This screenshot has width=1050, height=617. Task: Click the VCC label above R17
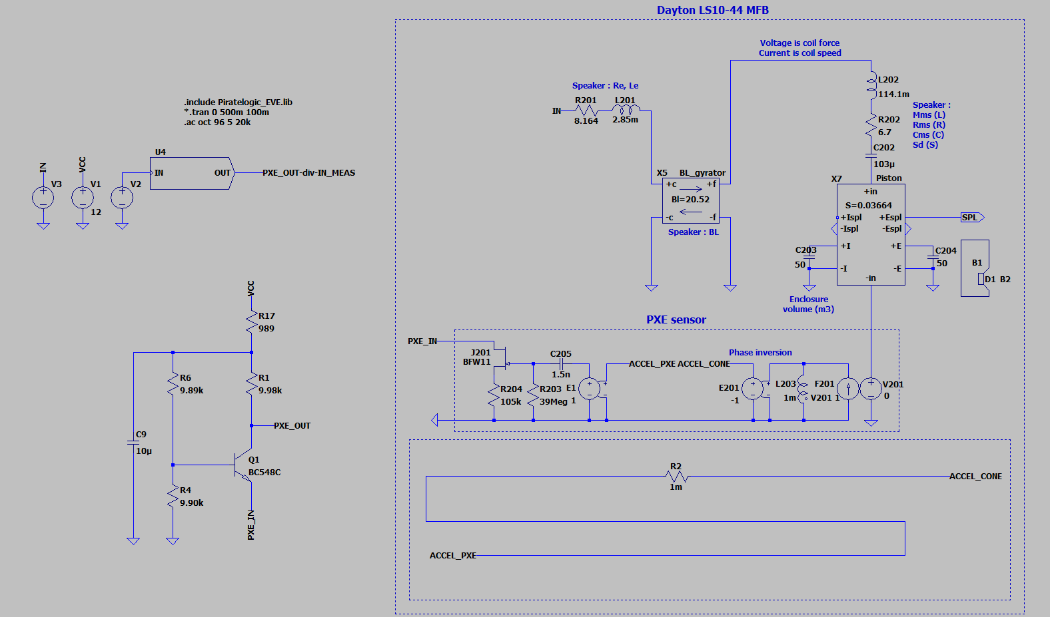pyautogui.click(x=251, y=288)
